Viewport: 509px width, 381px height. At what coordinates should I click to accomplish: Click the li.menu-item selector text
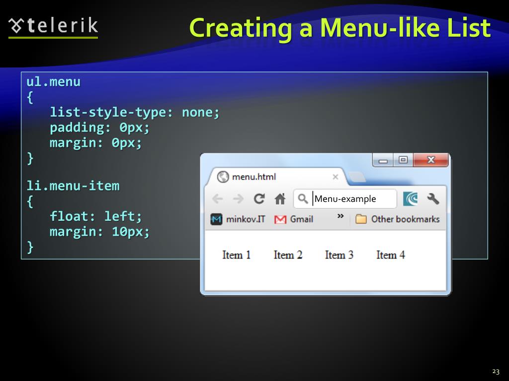click(x=73, y=186)
